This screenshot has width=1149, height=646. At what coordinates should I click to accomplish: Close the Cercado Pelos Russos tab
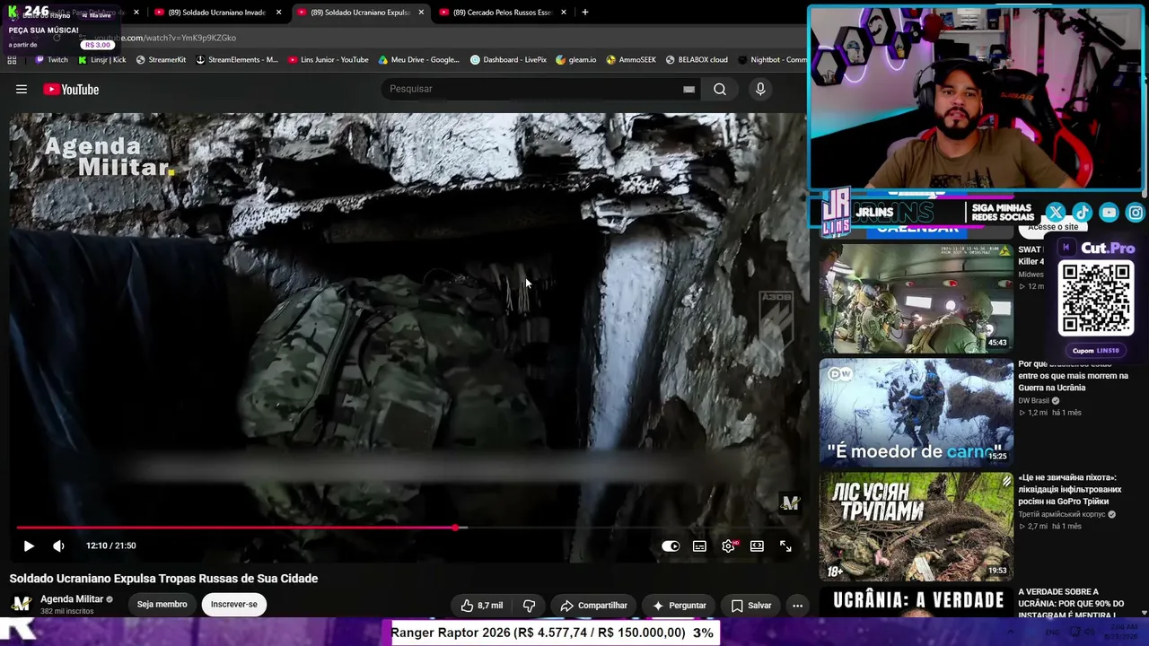click(564, 13)
